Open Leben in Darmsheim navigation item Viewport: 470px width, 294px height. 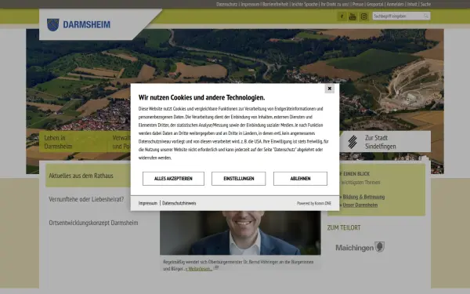tap(59, 142)
